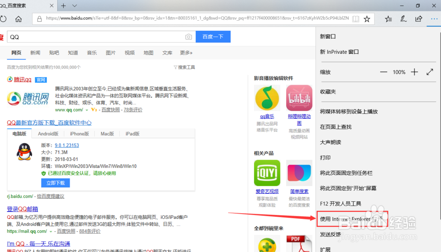Open the 884条评价 link
The width and height of the screenshot is (441, 252).
(x=90, y=231)
